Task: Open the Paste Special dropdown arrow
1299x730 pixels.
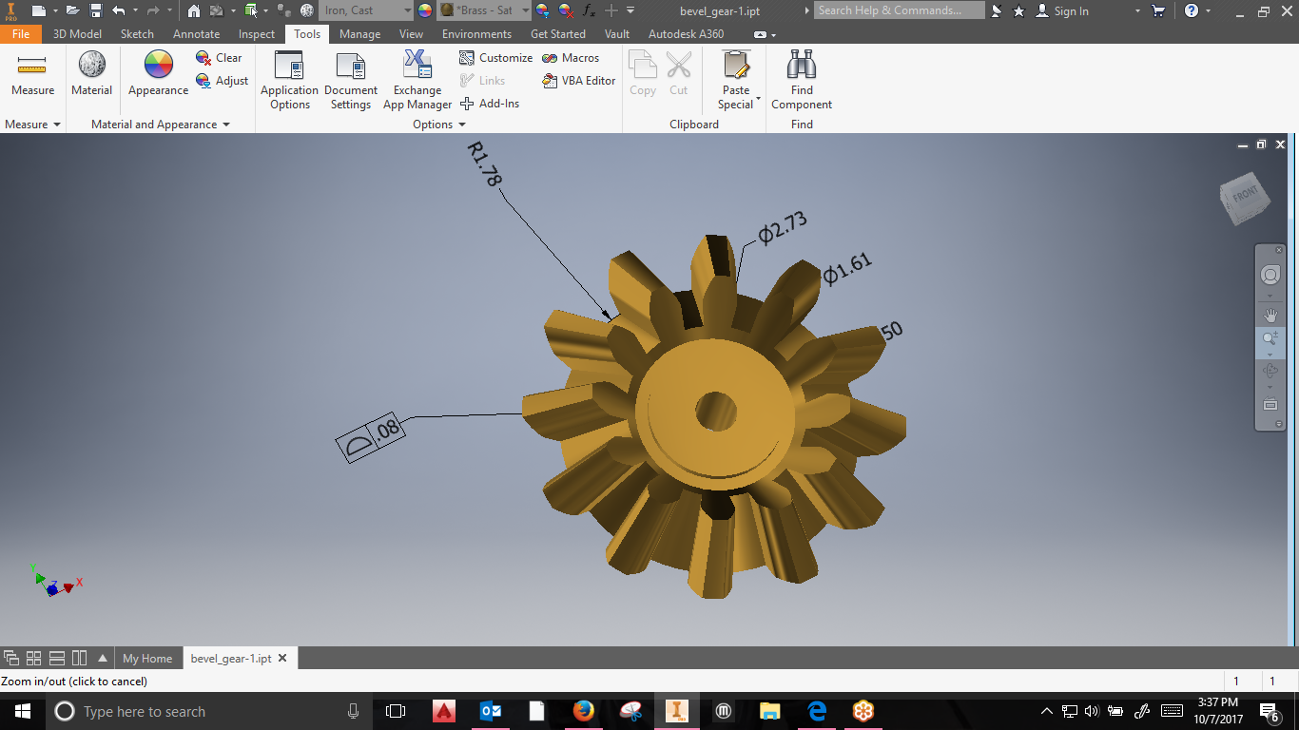Action: click(758, 99)
